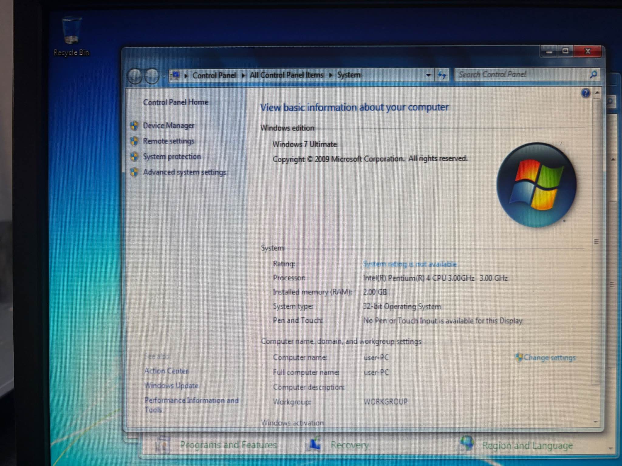
Task: Open Region and Language in the background window
Action: tap(527, 445)
